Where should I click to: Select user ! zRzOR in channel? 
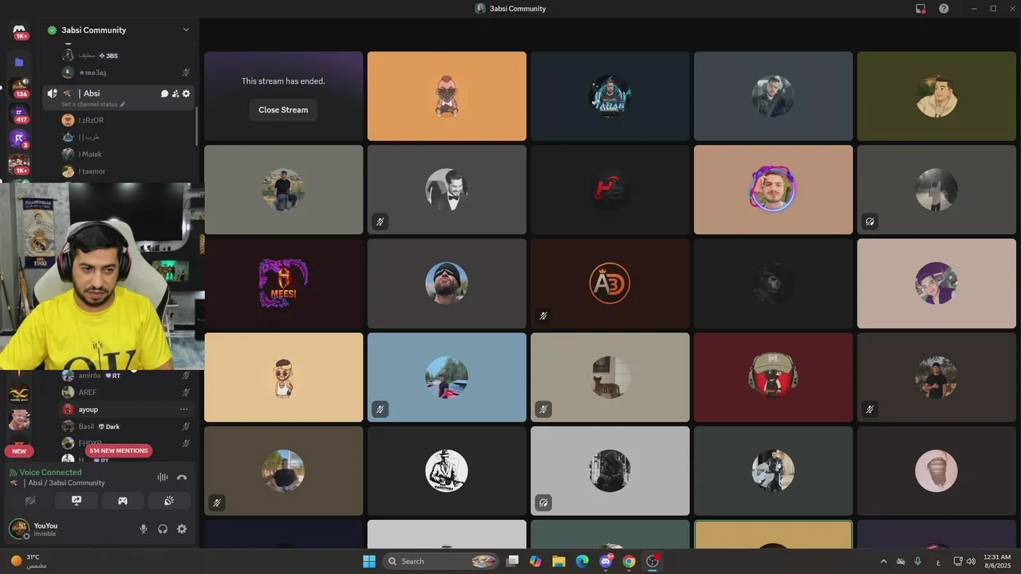[119, 120]
